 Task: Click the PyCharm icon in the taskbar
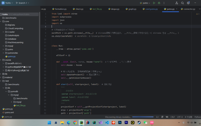(x=82, y=123)
